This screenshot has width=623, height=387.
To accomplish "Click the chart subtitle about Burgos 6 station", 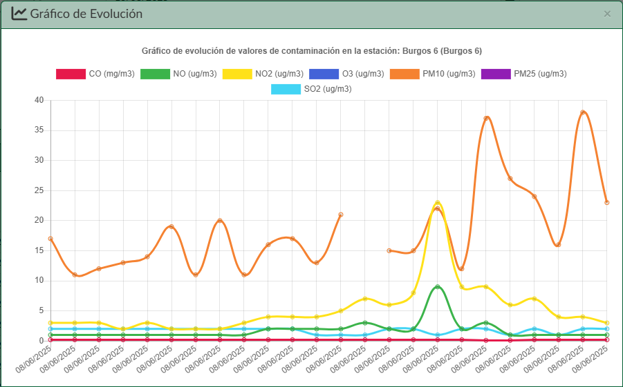I will click(311, 51).
